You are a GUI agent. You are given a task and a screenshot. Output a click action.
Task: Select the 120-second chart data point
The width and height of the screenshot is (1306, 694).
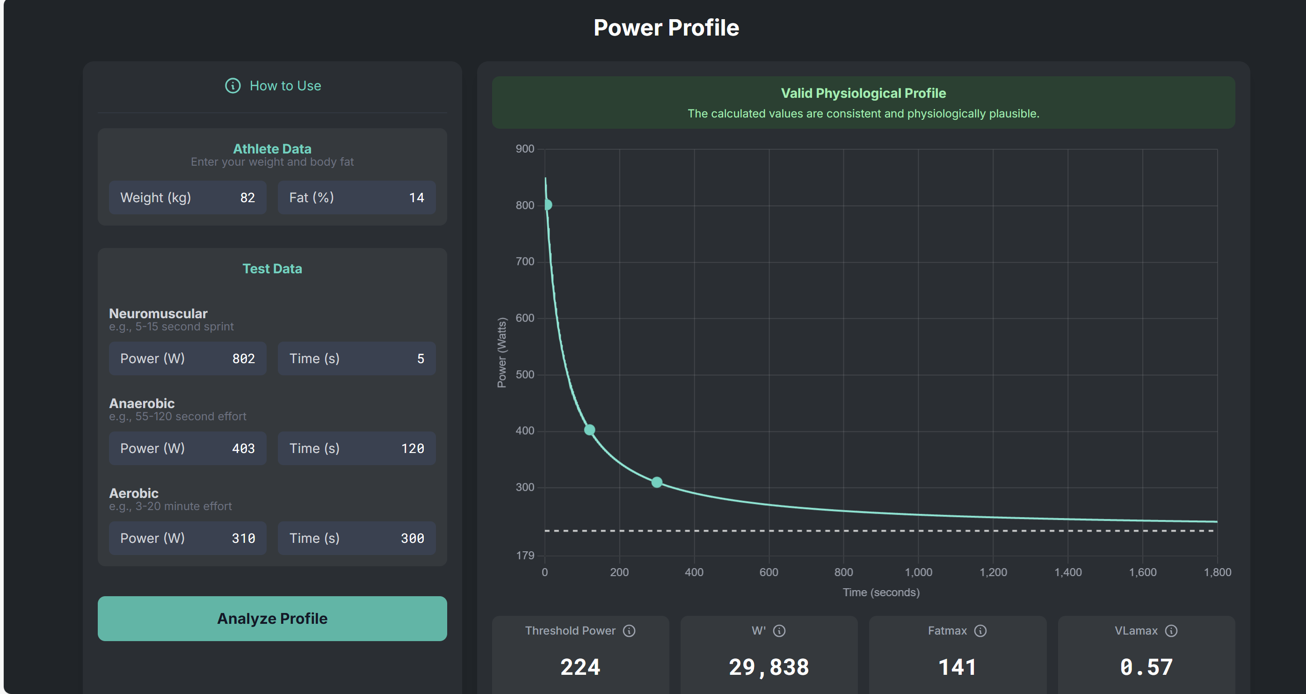(x=589, y=430)
